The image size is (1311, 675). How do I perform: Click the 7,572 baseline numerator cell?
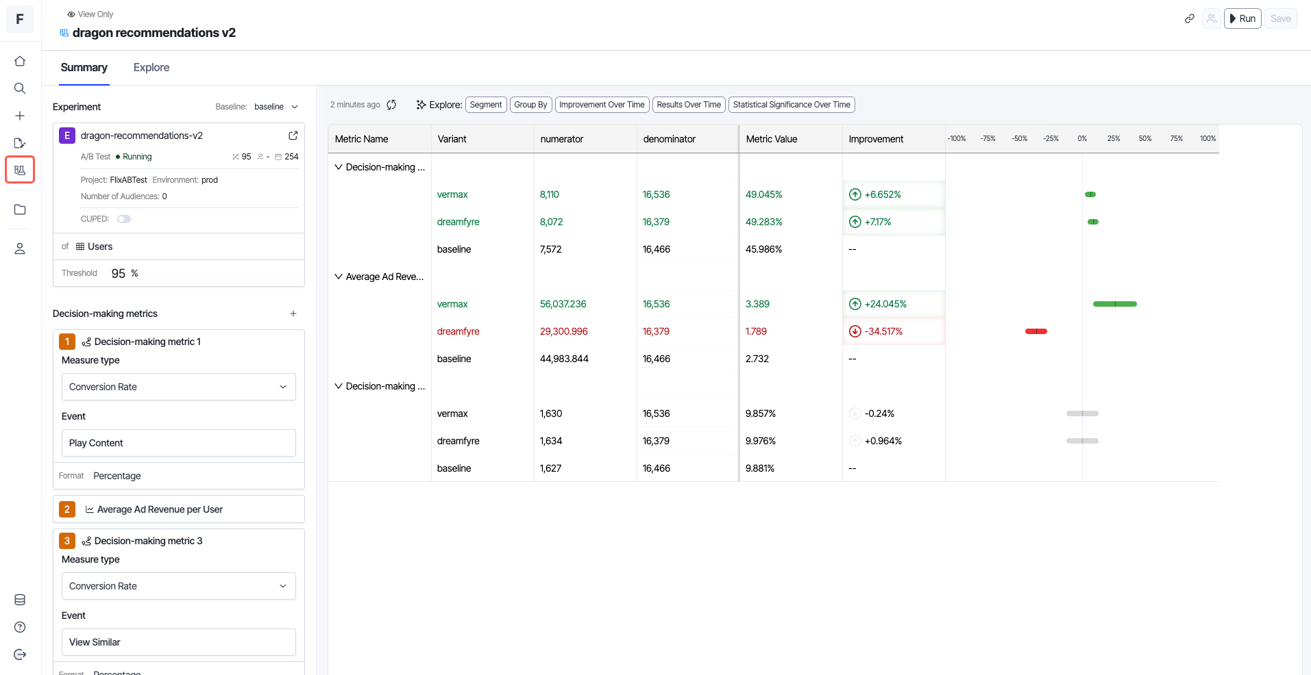click(585, 249)
